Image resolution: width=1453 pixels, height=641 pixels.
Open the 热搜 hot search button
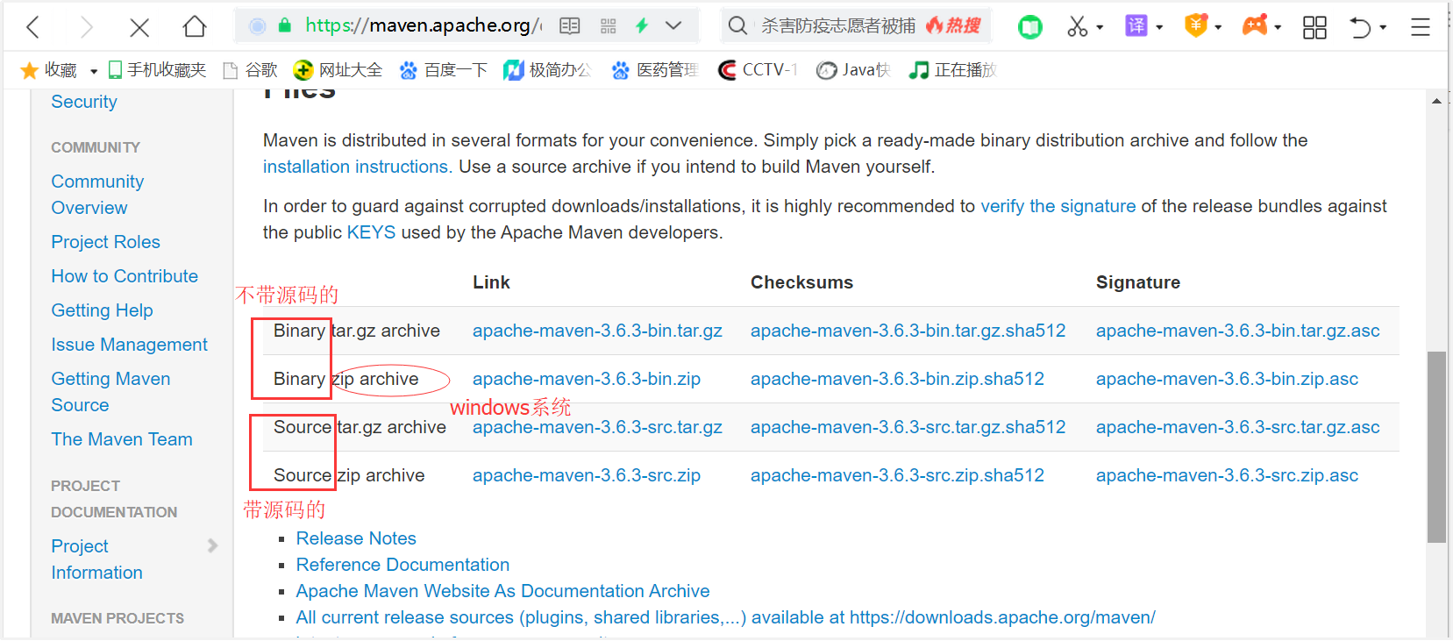click(x=953, y=25)
